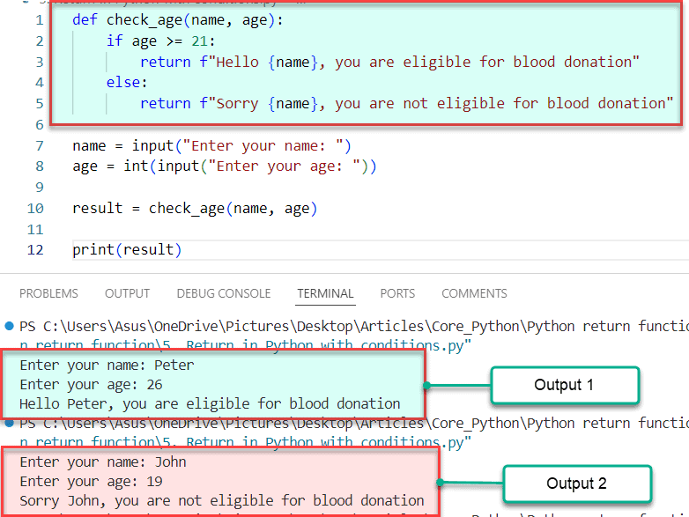
Task: Click line number 12 in the gutter
Action: [35, 250]
